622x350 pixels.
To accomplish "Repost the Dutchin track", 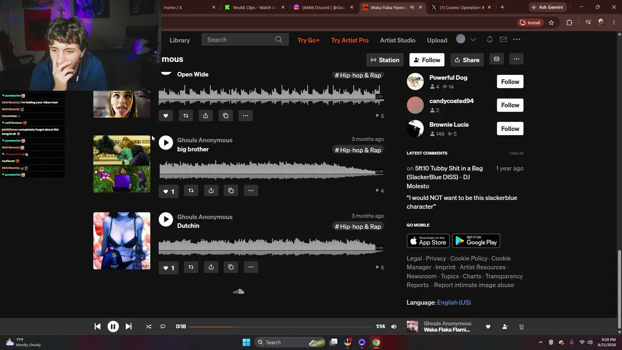I will pyautogui.click(x=191, y=267).
